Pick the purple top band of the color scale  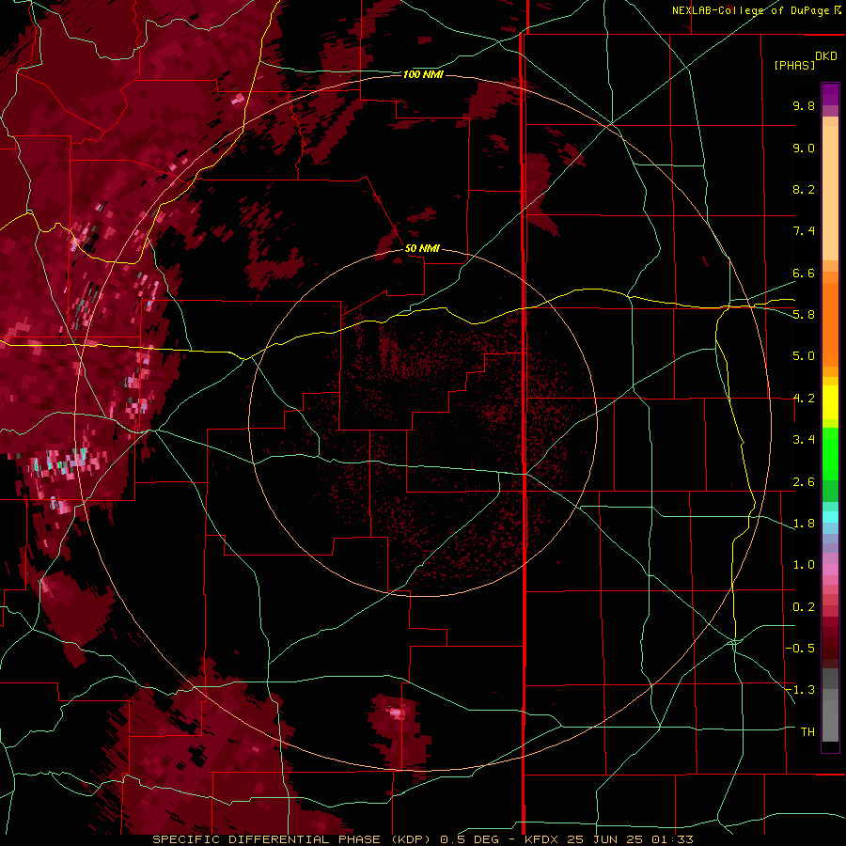click(830, 94)
